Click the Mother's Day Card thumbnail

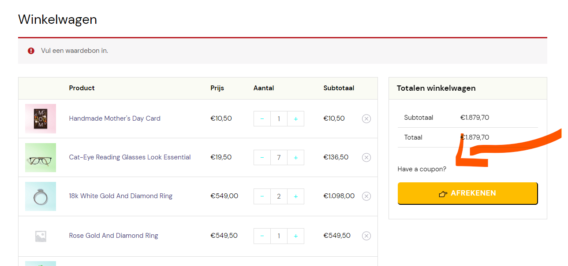(41, 118)
